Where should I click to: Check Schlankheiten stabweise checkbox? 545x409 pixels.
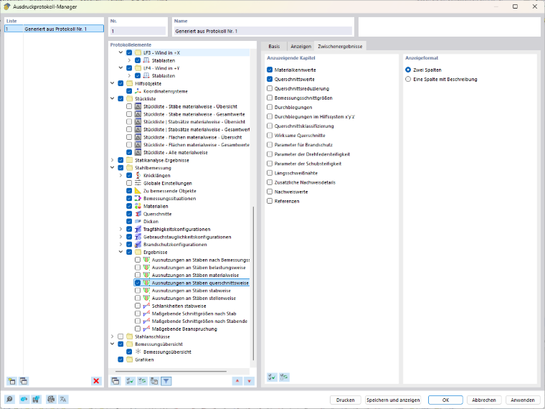click(138, 306)
